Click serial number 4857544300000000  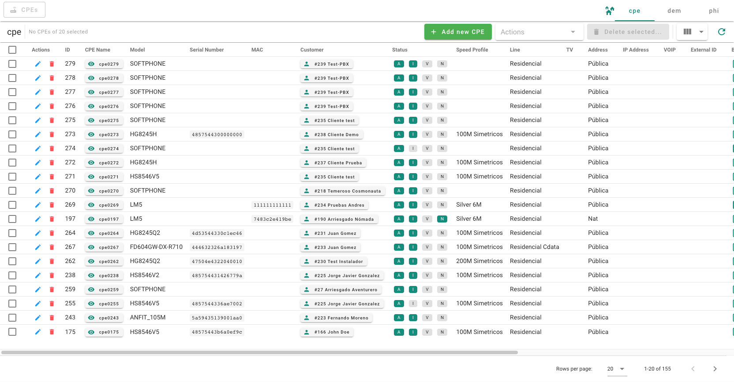pos(217,134)
